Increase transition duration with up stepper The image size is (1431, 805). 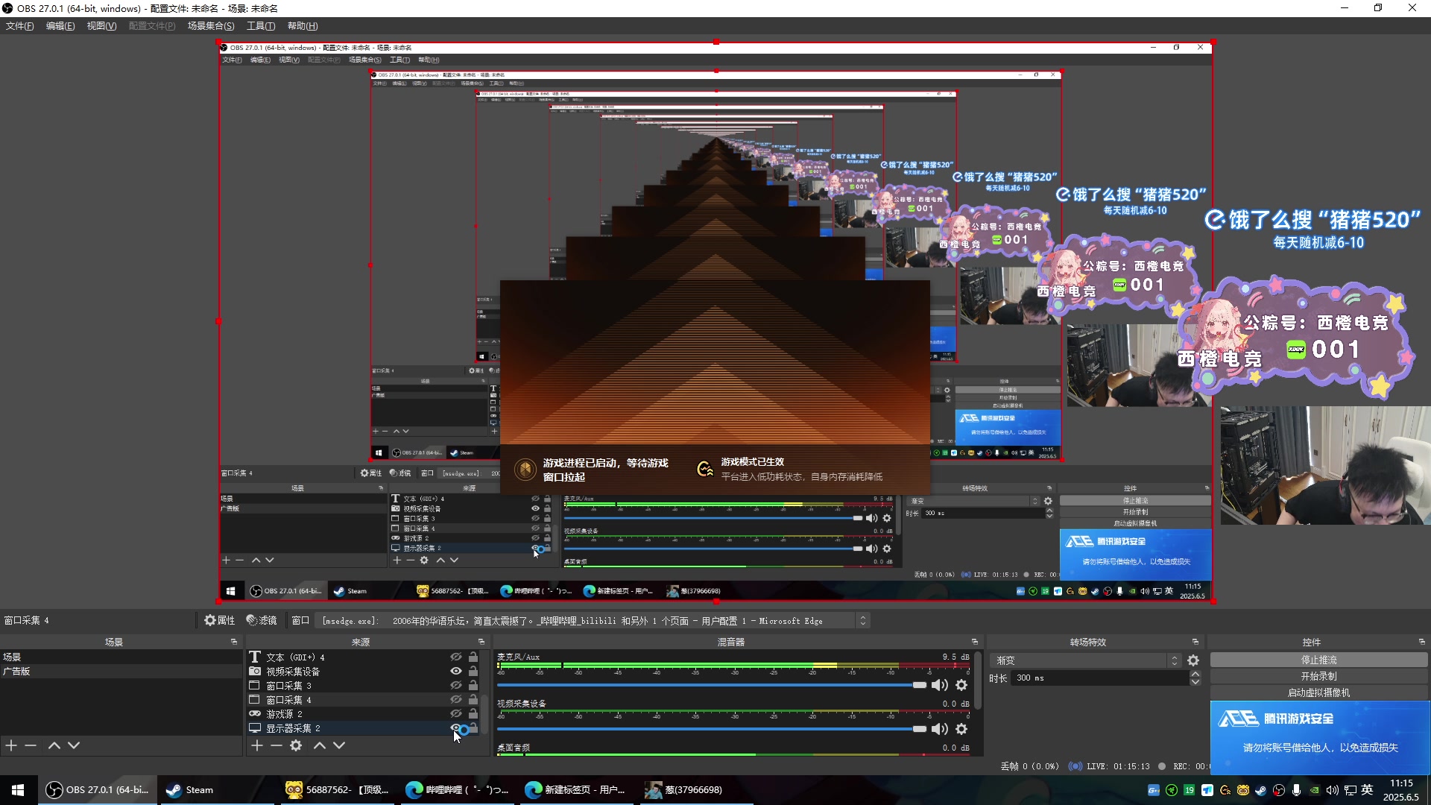1196,675
